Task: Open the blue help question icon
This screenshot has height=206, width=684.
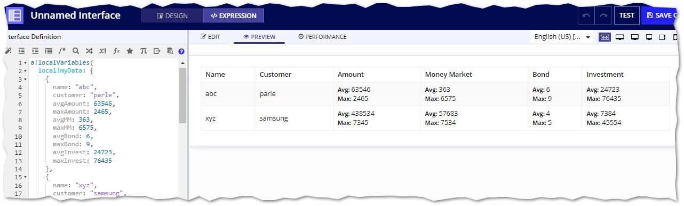Action: (181, 52)
